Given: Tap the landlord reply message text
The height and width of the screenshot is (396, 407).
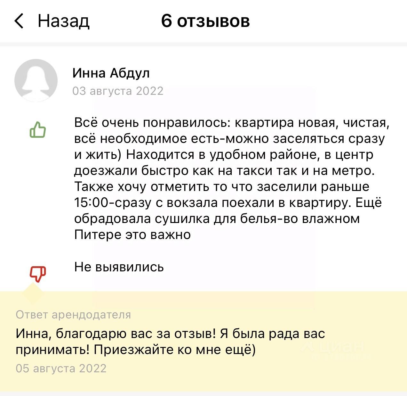Looking at the screenshot, I should point(170,342).
